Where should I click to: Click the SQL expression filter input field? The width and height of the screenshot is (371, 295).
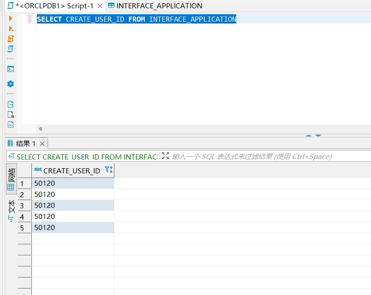tap(254, 156)
